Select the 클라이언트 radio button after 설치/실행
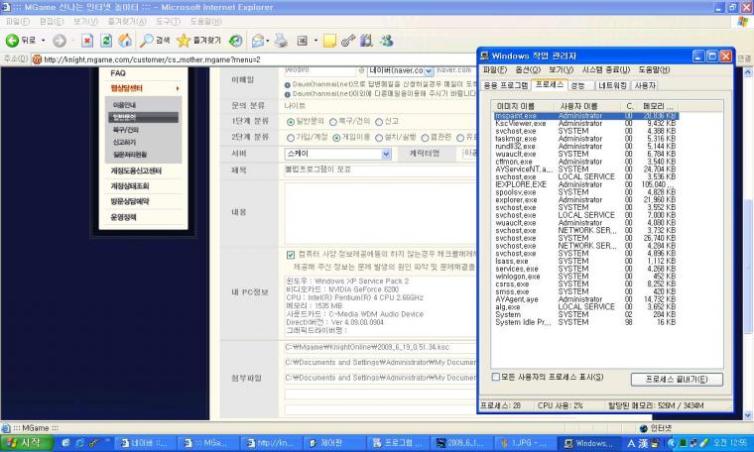This screenshot has height=452, width=754. (425, 138)
